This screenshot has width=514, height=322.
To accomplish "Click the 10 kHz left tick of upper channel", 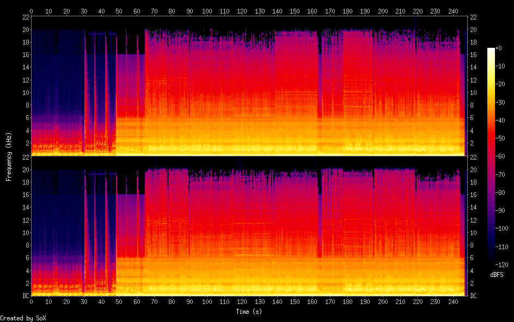I will click(x=24, y=93).
